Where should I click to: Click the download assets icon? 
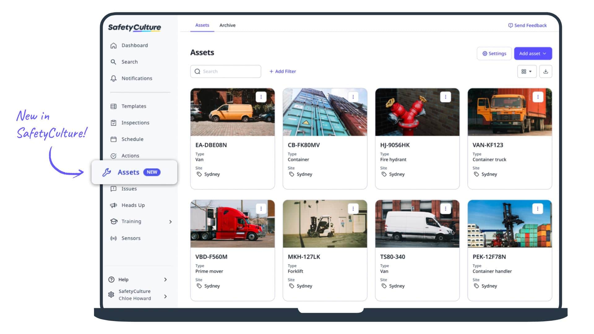[x=545, y=71]
